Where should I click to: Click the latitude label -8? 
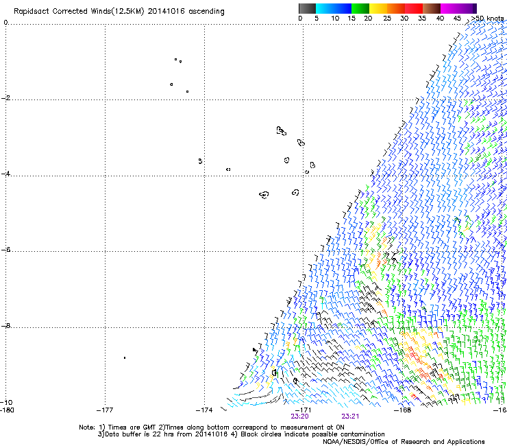pyautogui.click(x=5, y=325)
